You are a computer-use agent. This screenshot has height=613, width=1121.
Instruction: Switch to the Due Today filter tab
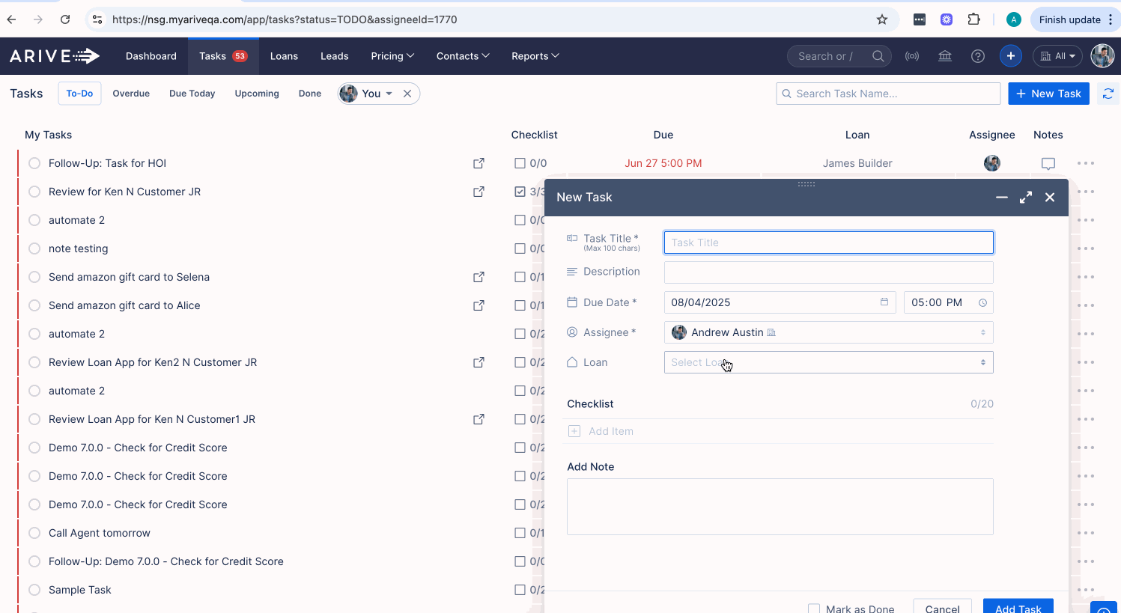click(192, 94)
